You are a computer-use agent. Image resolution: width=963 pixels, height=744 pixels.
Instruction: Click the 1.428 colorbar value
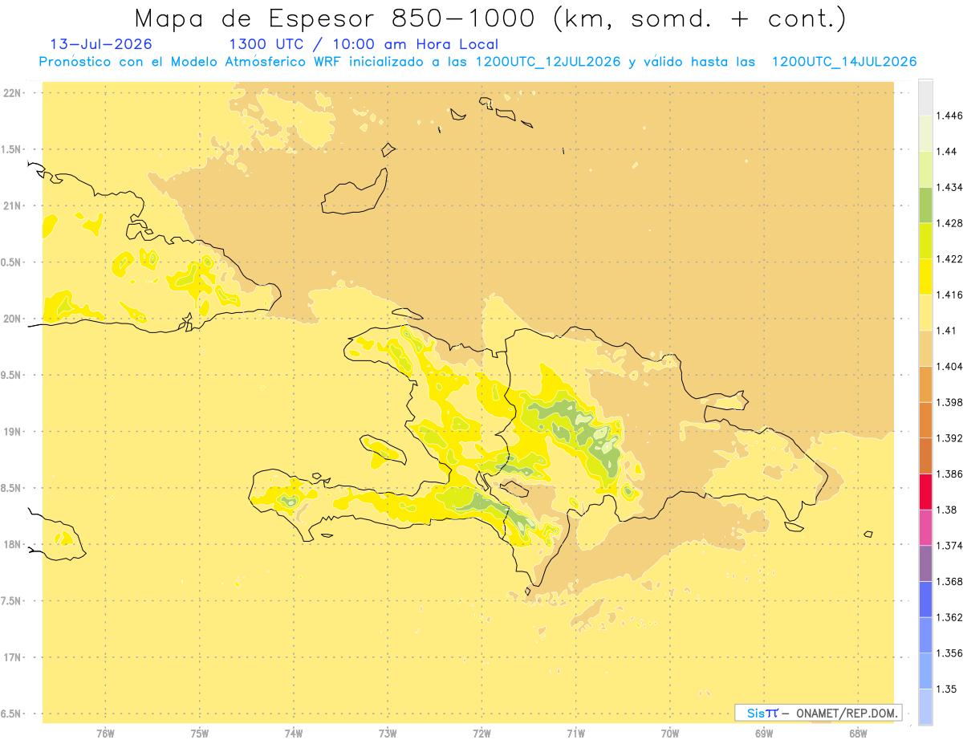coord(951,223)
